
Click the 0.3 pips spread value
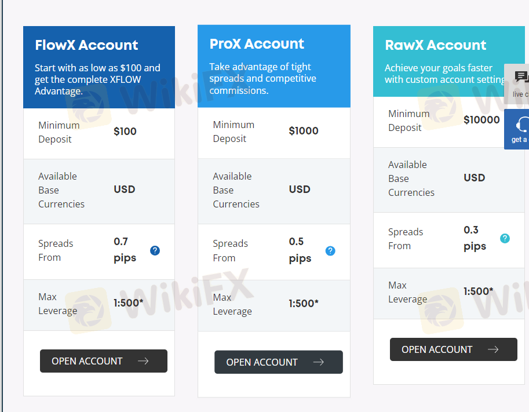(x=475, y=238)
